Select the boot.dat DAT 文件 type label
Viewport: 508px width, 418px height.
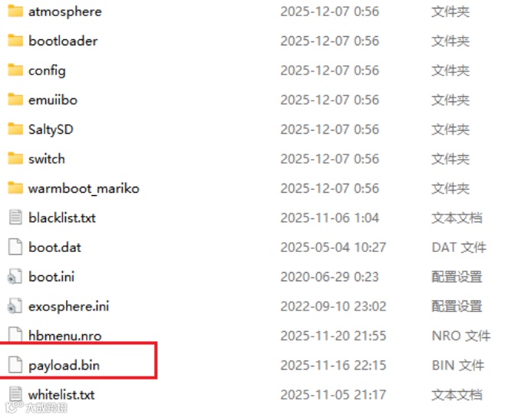point(459,247)
